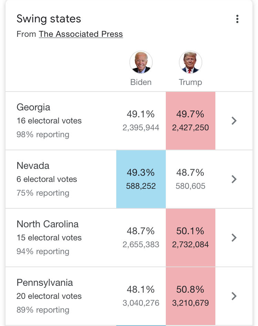
Task: Click Biden's candidate photo
Action: tap(141, 63)
